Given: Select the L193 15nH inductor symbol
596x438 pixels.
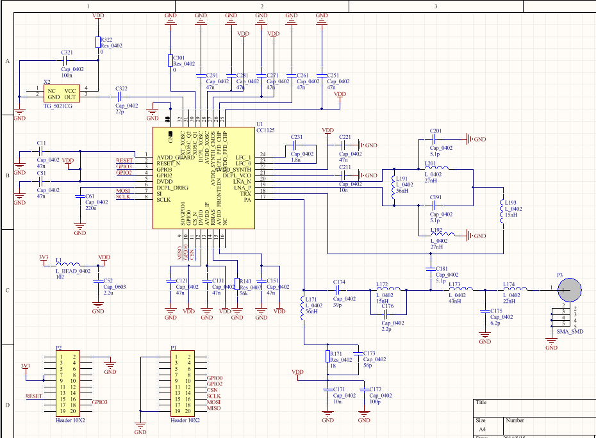Looking at the screenshot, I should tap(502, 211).
